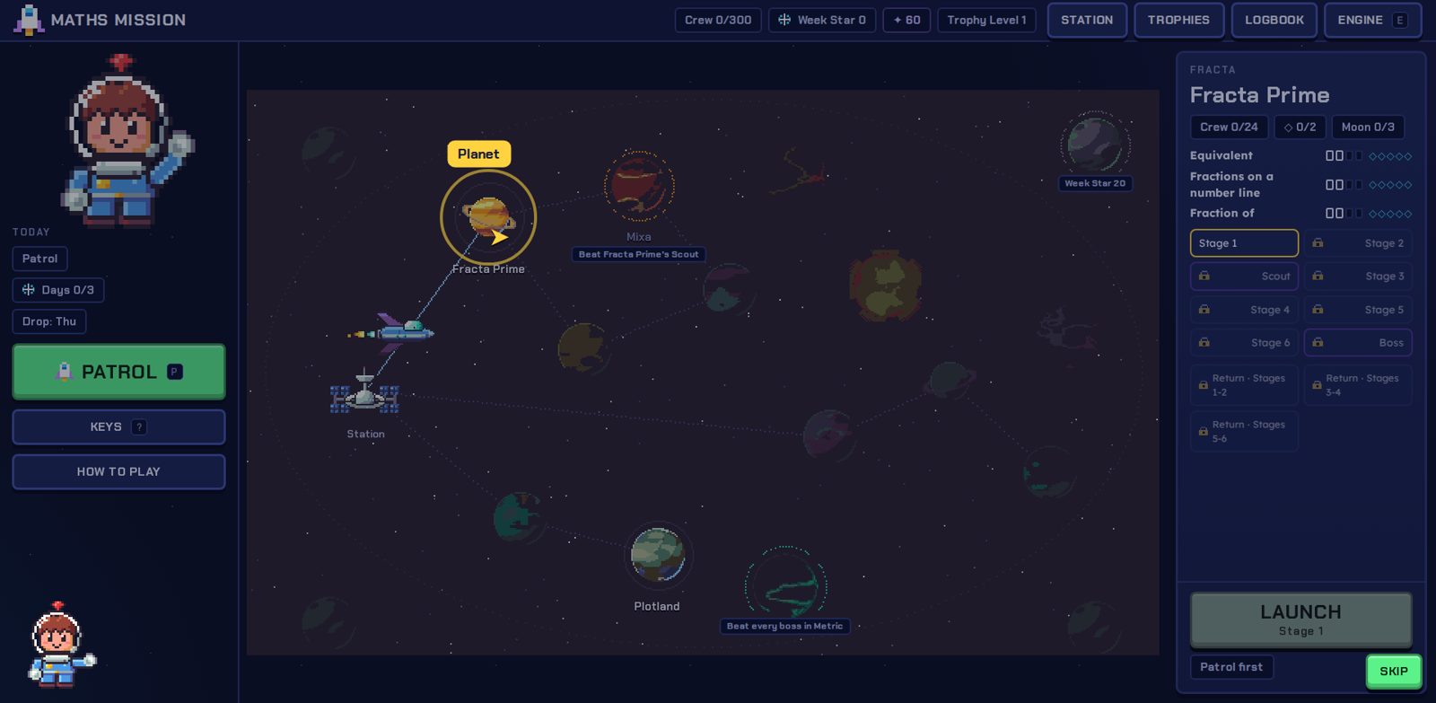Select the locked Boss stage

pos(1358,343)
